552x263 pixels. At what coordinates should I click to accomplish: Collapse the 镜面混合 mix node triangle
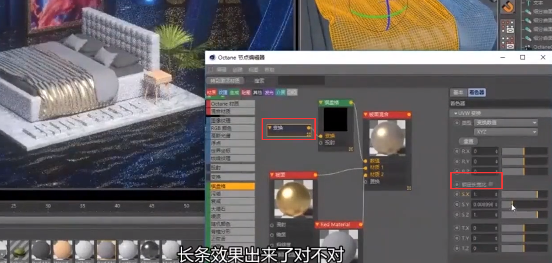click(366, 115)
